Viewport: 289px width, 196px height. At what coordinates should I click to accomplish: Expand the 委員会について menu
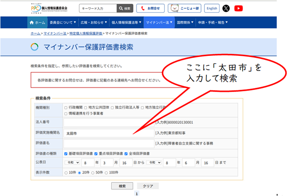click(63, 22)
